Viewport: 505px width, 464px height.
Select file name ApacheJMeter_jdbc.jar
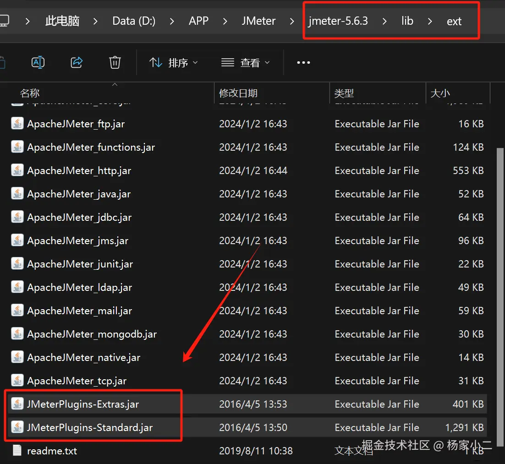[79, 218]
